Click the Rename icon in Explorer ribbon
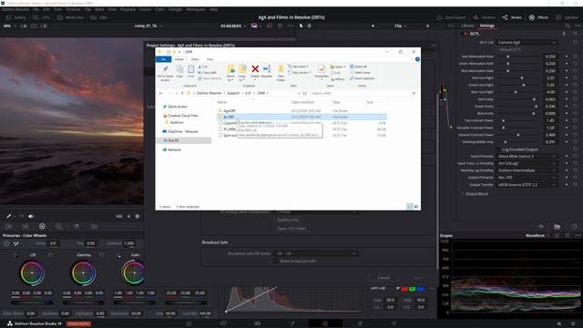This screenshot has height=328, width=583. click(267, 69)
